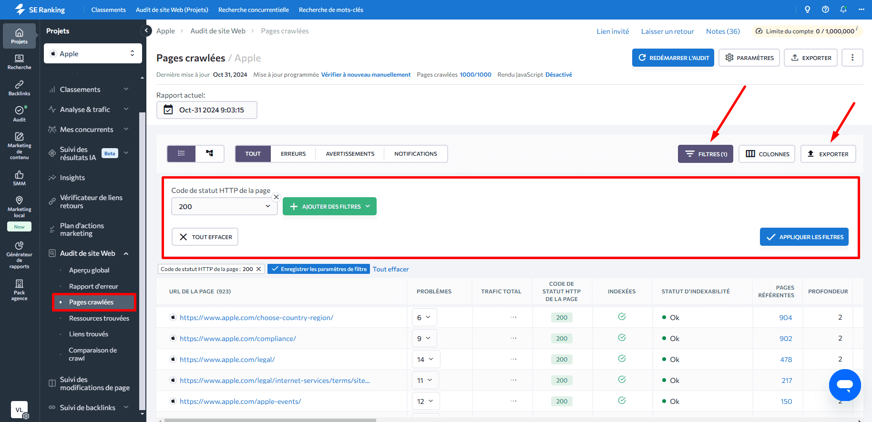Open Pack agence sidebar icon
Viewport: 872px width, 422px height.
(19, 290)
